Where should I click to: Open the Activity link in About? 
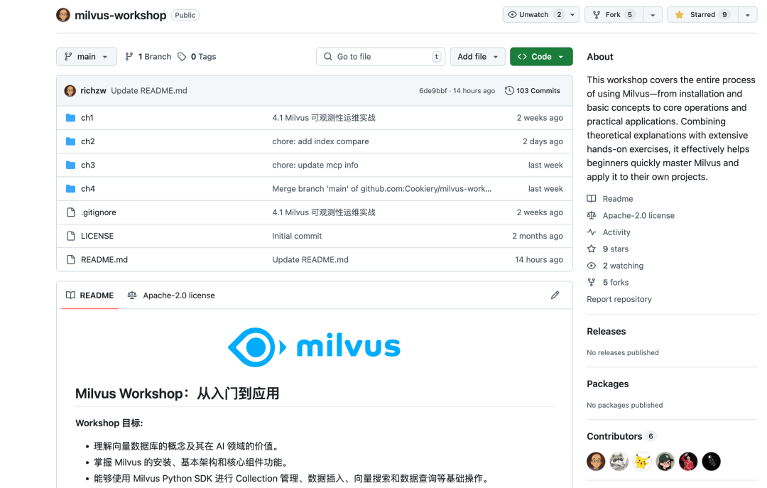tap(616, 232)
